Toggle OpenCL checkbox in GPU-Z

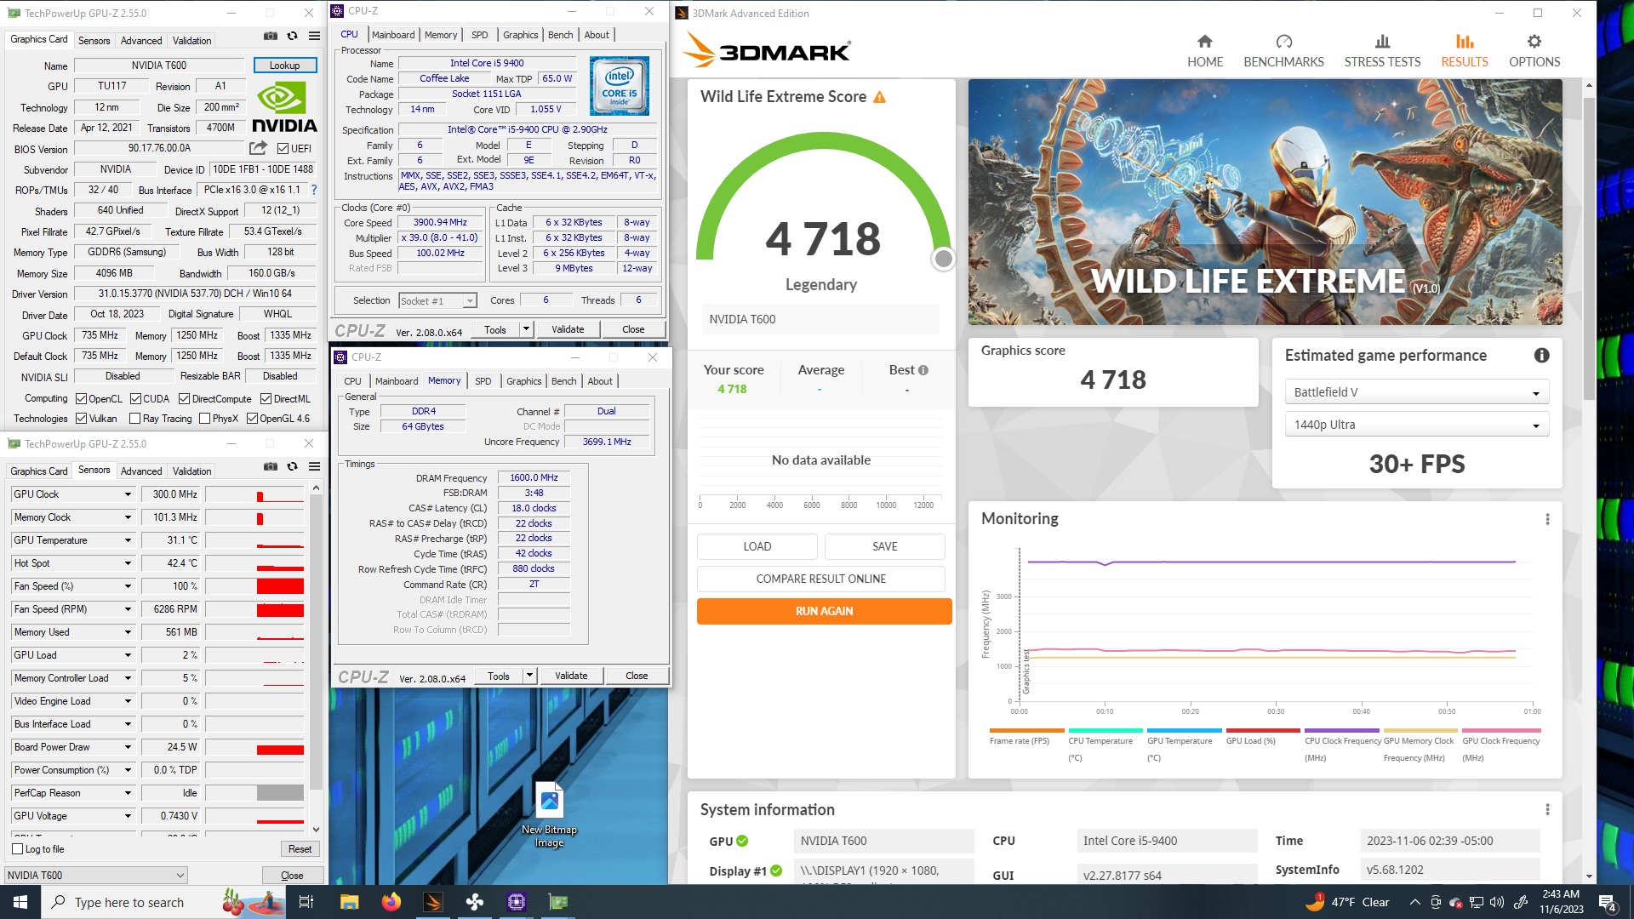coord(81,399)
